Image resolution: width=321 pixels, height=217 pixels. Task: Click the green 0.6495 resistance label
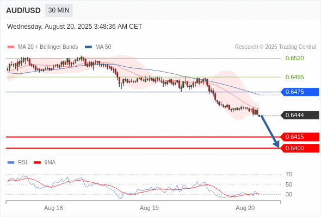click(x=294, y=78)
